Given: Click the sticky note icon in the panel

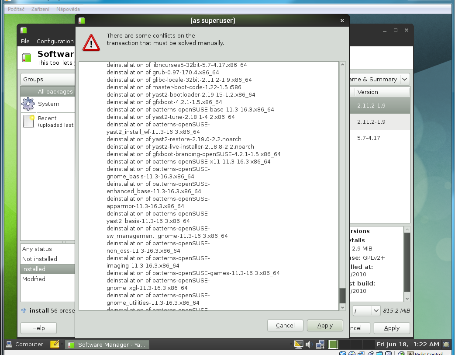Looking at the screenshot, I should 55,344.
